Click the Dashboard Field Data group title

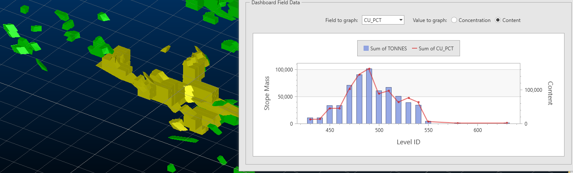(275, 3)
